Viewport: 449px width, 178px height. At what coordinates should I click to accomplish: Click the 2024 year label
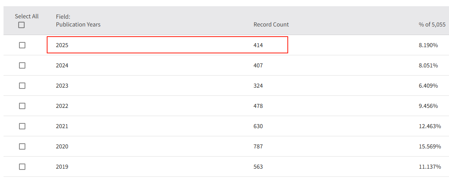point(62,65)
